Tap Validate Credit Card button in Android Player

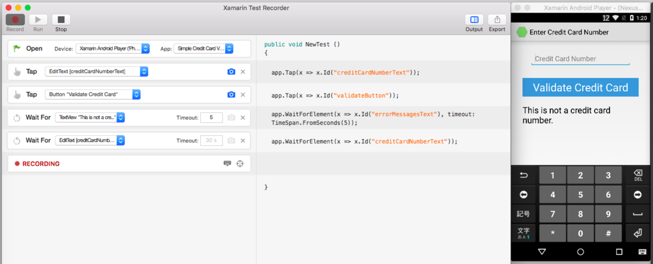pos(580,87)
